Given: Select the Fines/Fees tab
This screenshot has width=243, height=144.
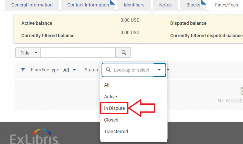Looking at the screenshot, I should point(226,5).
